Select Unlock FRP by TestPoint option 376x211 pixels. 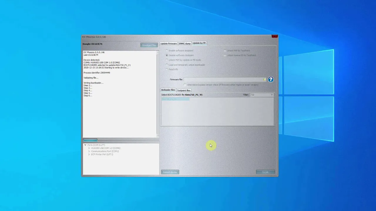(x=225, y=51)
